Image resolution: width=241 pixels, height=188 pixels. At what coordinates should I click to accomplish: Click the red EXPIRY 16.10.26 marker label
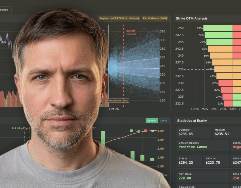131,32
